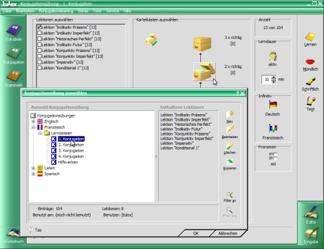This screenshot has height=249, width=324.
Task: Open the Tutor menu
Action: click(97, 11)
